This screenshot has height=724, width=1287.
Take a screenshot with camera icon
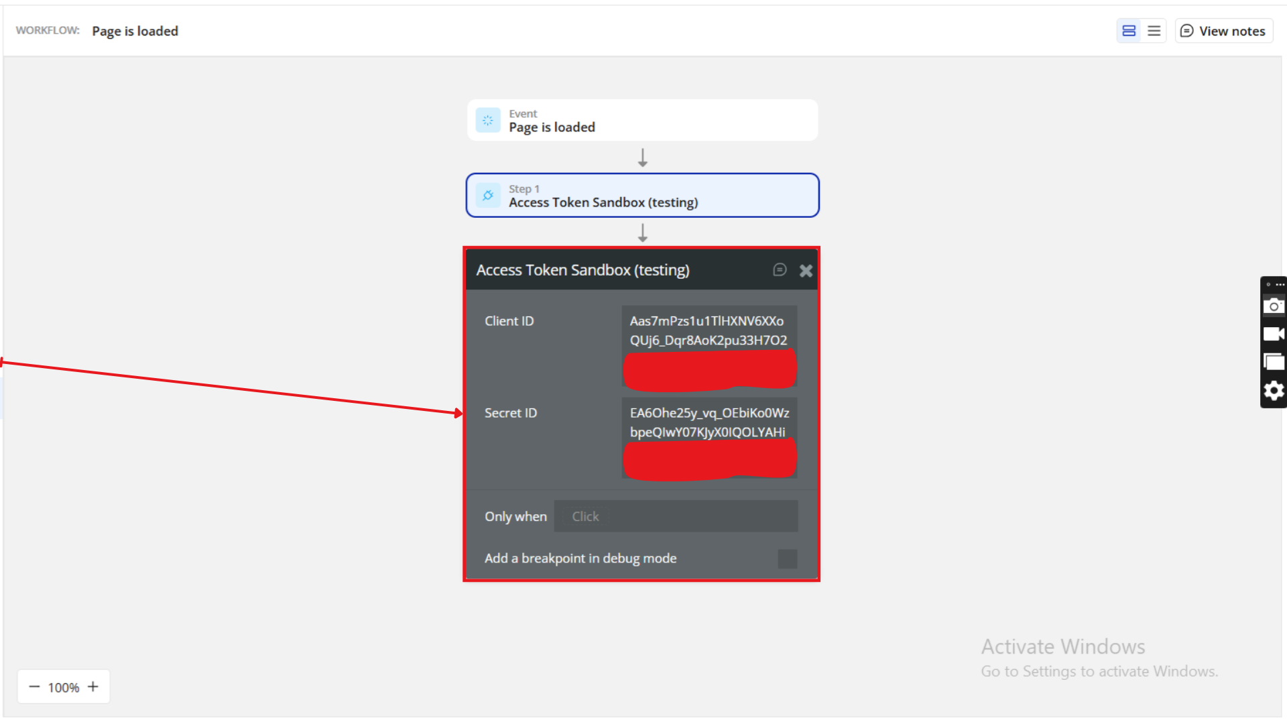pyautogui.click(x=1274, y=306)
